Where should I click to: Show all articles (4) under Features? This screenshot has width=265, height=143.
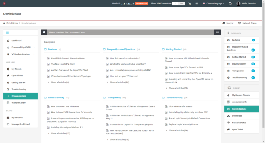(60, 82)
